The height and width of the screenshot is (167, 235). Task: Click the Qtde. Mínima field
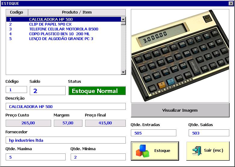(98, 157)
